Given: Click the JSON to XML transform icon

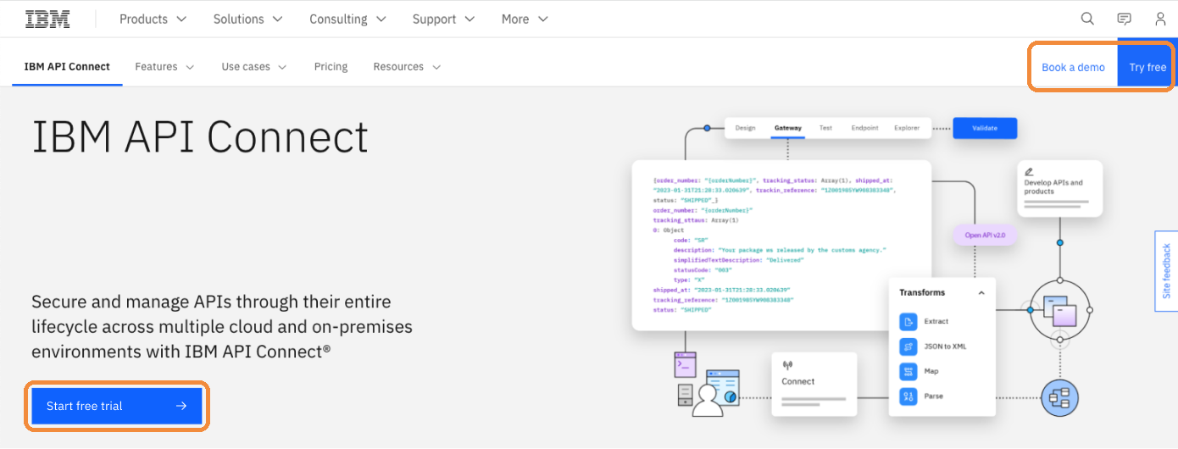Looking at the screenshot, I should (x=909, y=346).
